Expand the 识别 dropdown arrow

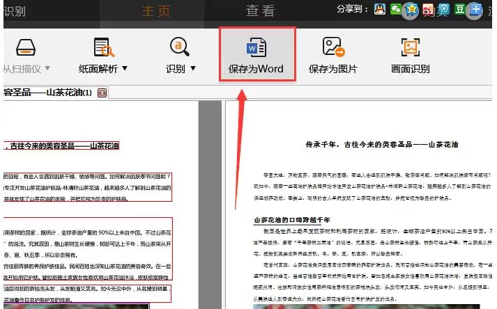(x=193, y=68)
